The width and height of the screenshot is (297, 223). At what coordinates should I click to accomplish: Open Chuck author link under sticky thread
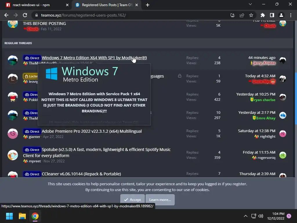[32, 29]
